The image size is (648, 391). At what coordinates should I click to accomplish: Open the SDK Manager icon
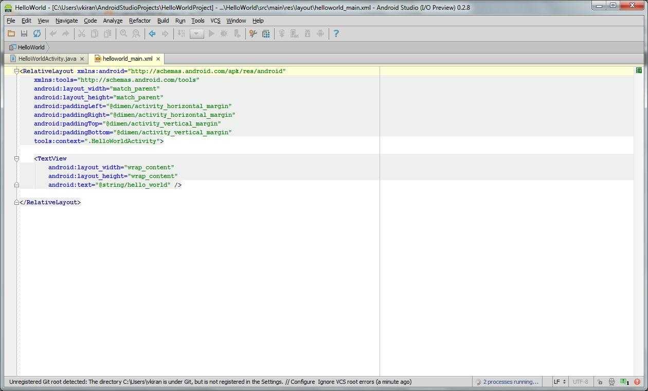[308, 33]
